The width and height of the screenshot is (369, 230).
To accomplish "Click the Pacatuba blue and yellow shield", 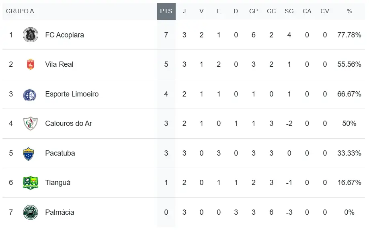I will [29, 154].
